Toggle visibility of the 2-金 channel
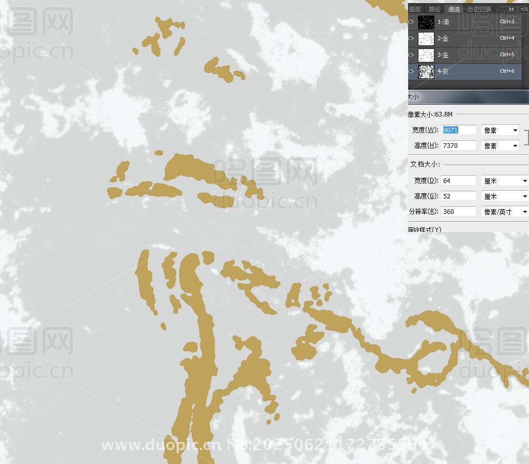The image size is (529, 464). [x=412, y=38]
